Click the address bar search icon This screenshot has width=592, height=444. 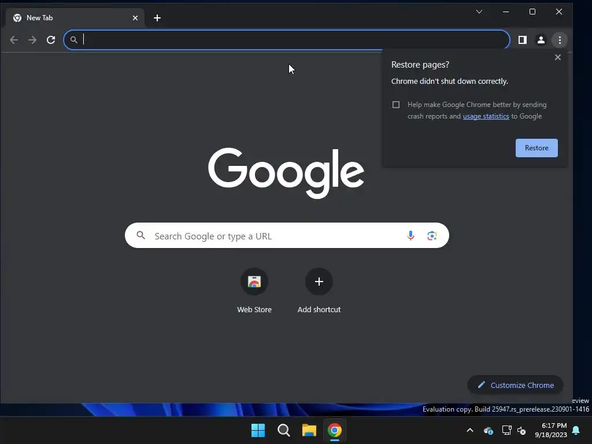(x=74, y=40)
